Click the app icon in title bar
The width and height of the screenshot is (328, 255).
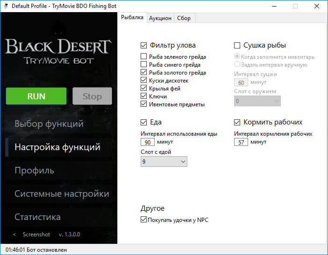pyautogui.click(x=6, y=6)
